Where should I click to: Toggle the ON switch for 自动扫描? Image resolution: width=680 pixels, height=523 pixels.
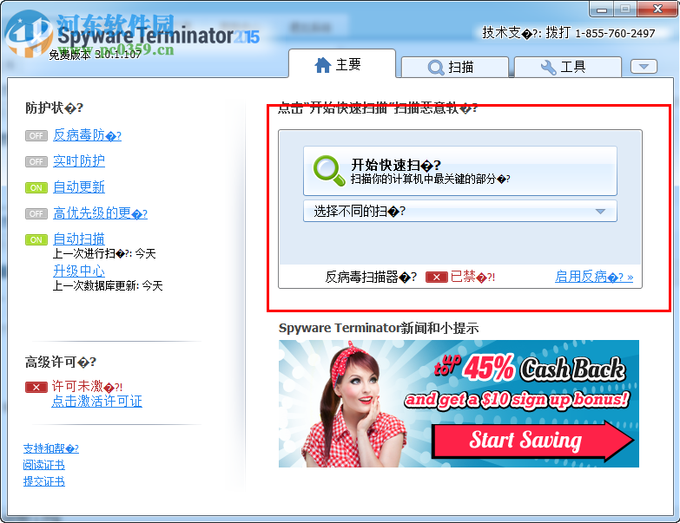pyautogui.click(x=36, y=239)
